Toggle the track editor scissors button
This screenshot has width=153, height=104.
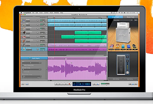27,84
